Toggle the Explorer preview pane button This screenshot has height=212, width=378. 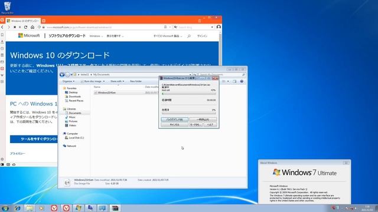(x=234, y=81)
